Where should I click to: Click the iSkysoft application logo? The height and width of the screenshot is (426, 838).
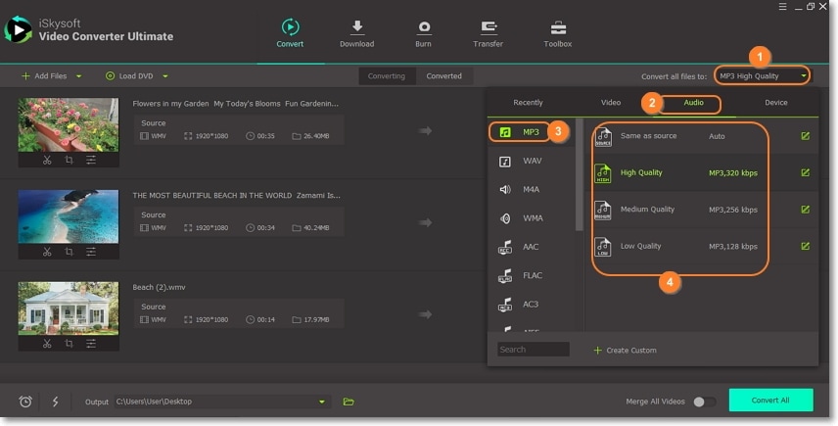(19, 30)
